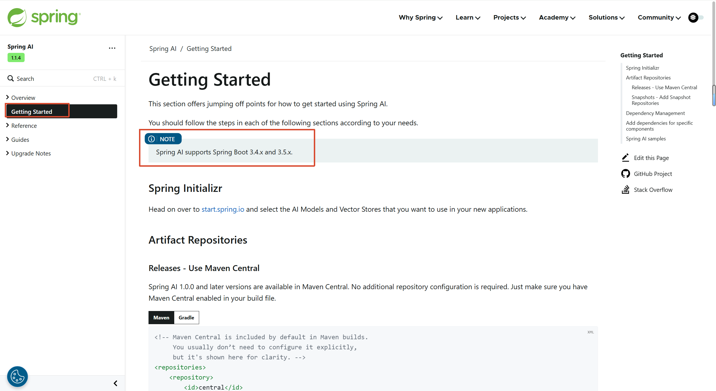Click the search magnifier icon
Image resolution: width=716 pixels, height=391 pixels.
tap(11, 79)
